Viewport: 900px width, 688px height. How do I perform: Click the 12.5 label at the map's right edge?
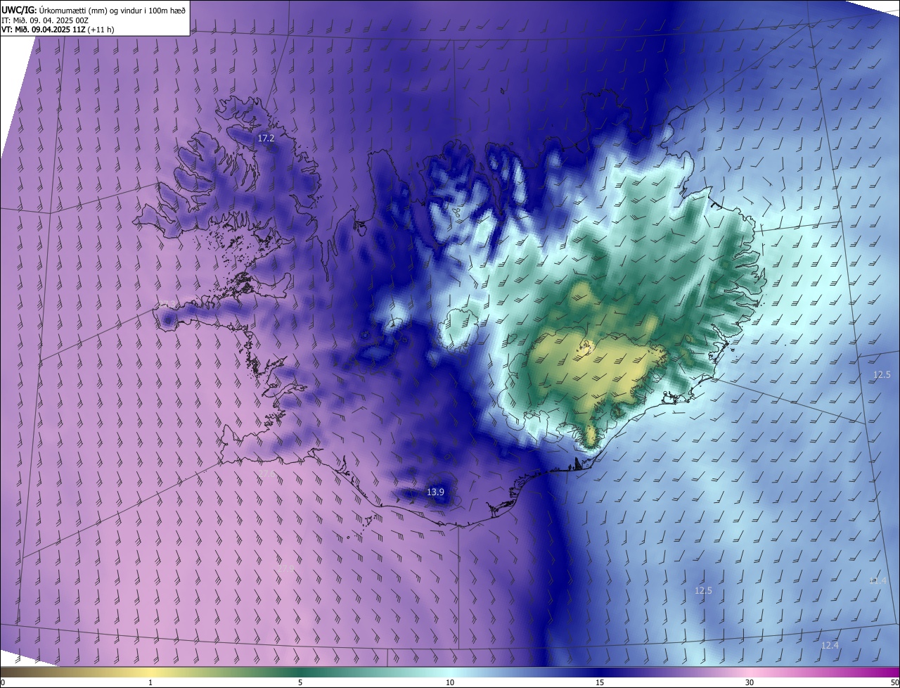[x=882, y=375]
